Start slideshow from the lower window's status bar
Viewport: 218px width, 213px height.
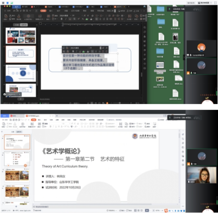click(147, 210)
